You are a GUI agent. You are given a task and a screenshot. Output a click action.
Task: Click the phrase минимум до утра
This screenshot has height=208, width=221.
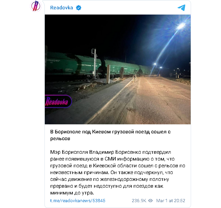[x=72, y=193]
